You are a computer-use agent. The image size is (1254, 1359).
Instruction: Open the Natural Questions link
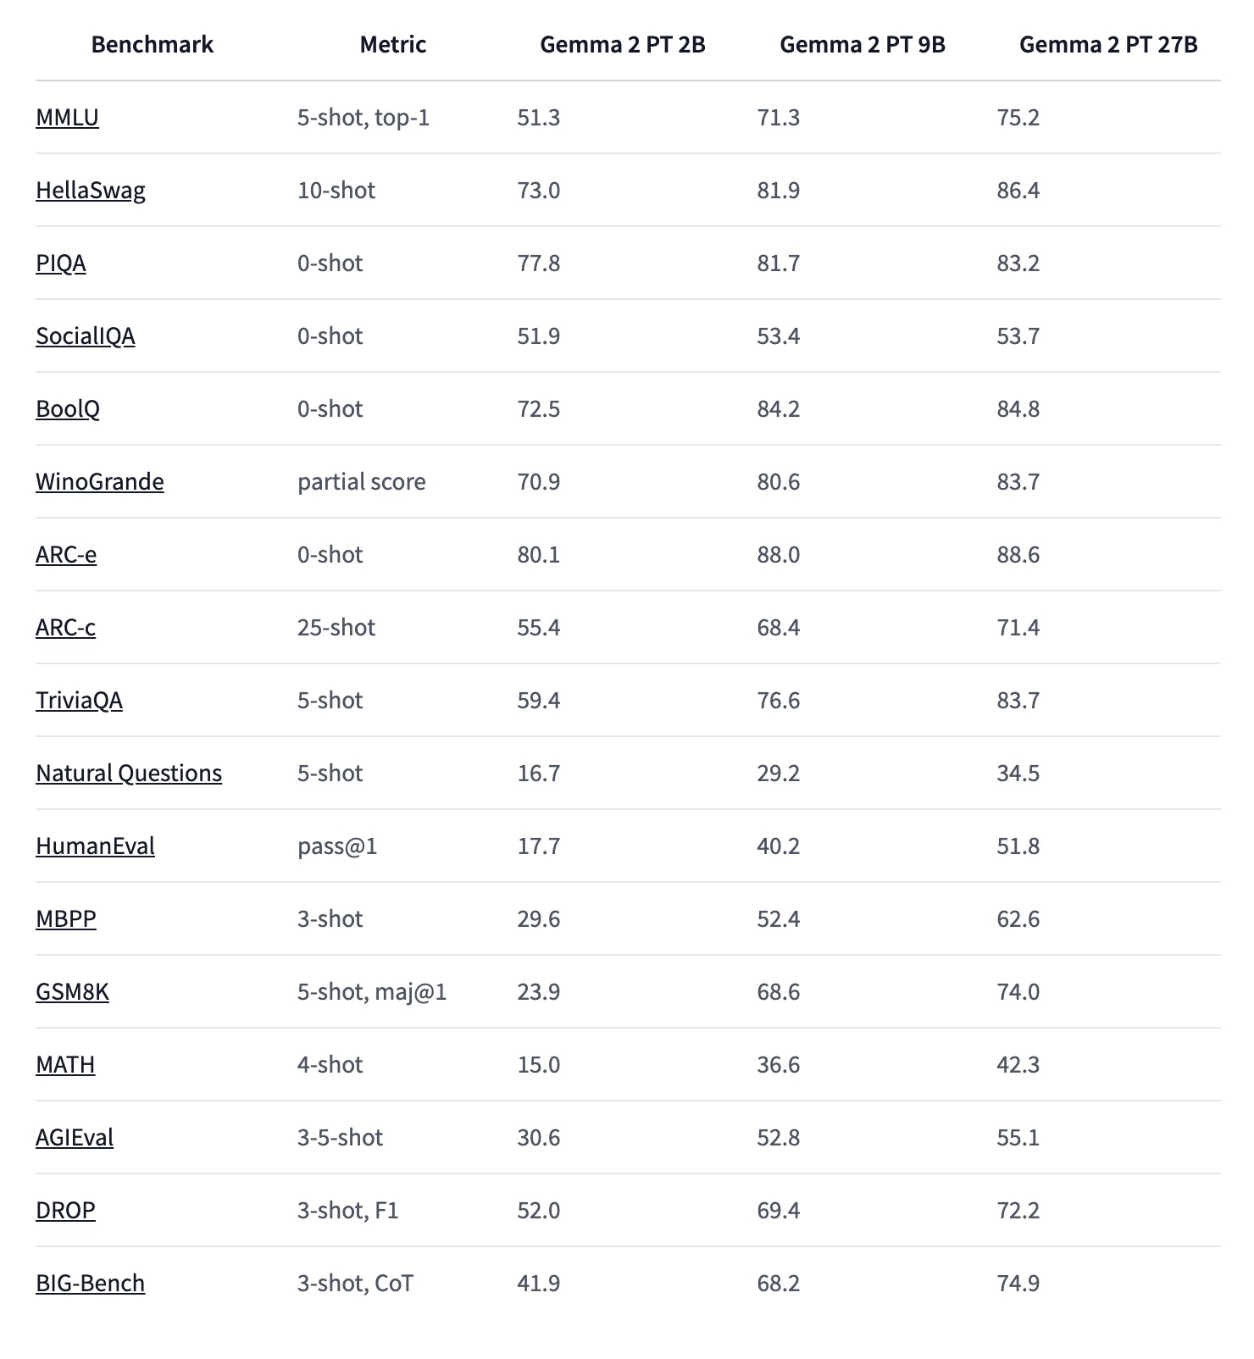129,773
